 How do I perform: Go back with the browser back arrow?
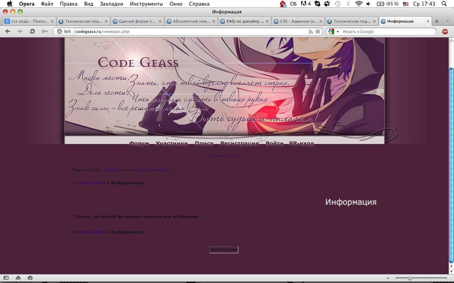pyautogui.click(x=8, y=31)
